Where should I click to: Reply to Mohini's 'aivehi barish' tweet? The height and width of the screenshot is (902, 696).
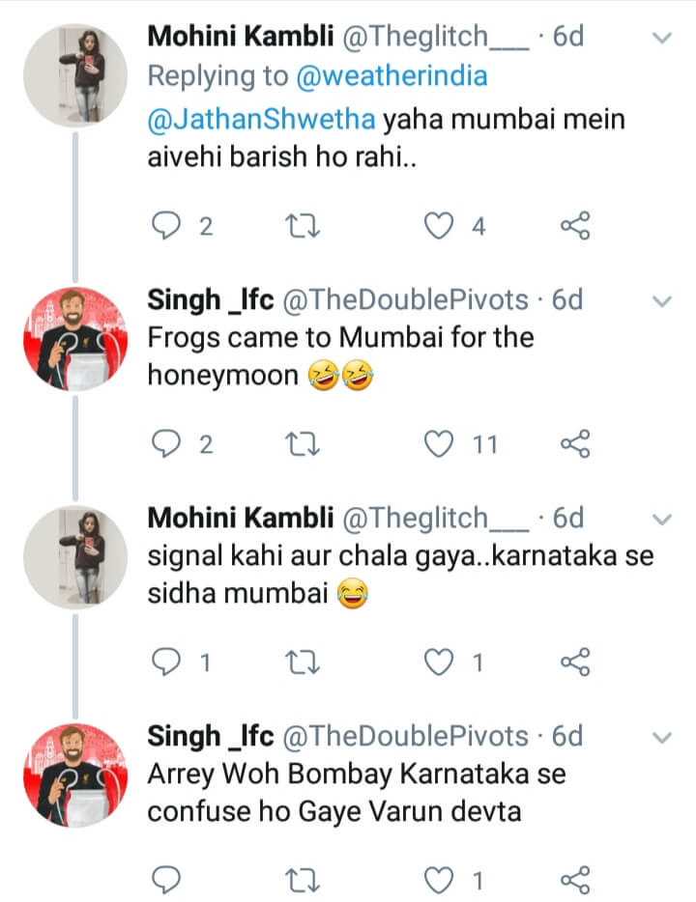tap(168, 226)
